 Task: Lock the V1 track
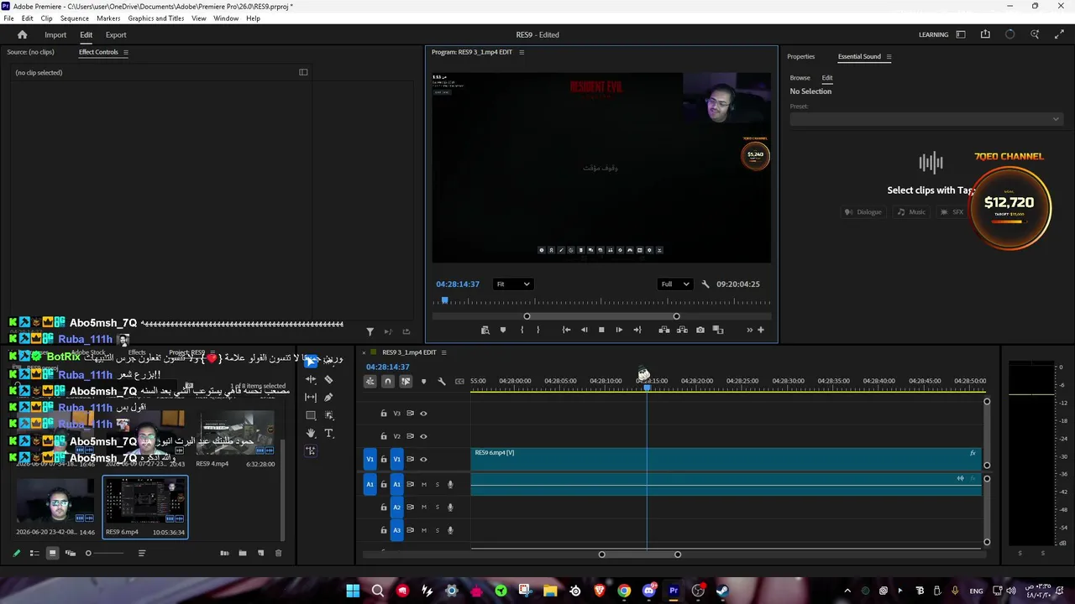(x=384, y=459)
